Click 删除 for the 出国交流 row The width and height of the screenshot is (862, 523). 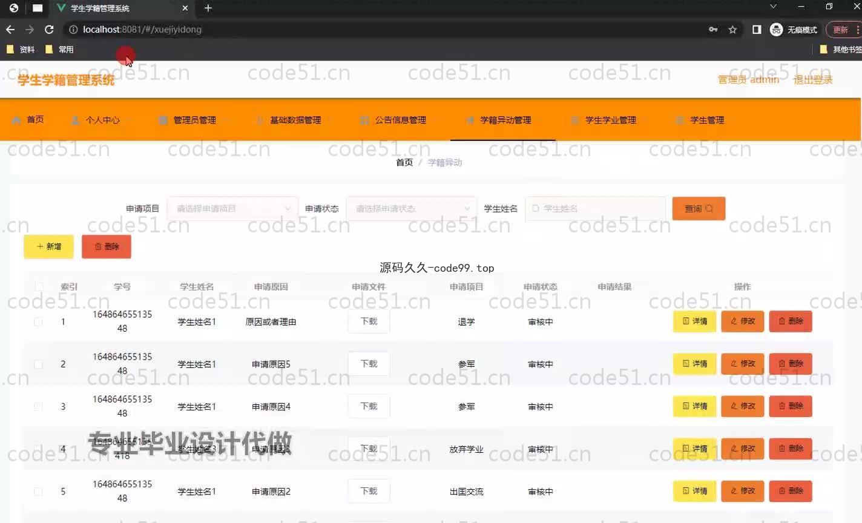[791, 491]
